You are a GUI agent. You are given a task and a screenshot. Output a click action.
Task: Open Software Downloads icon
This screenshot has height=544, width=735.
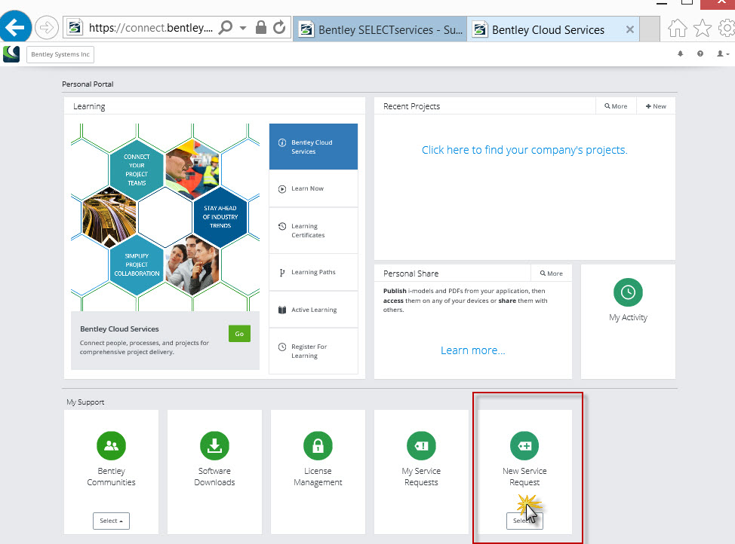[x=214, y=446]
